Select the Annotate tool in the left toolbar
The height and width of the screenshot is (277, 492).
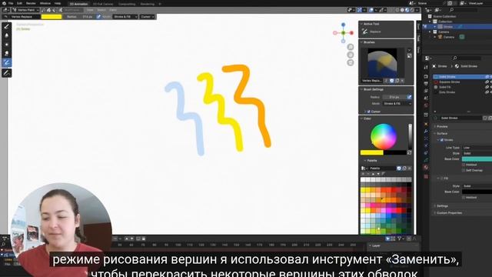point(7,73)
